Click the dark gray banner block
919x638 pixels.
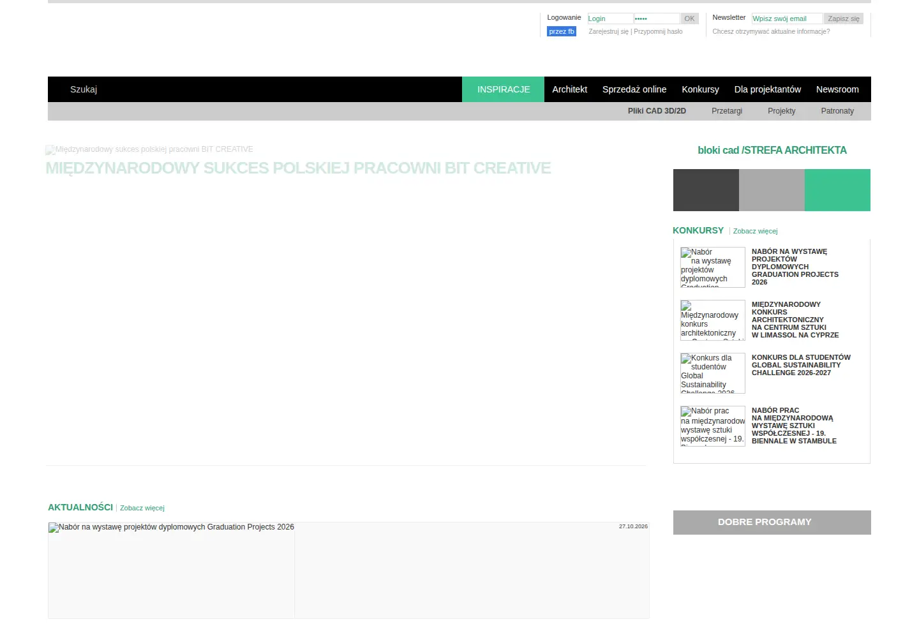coord(706,190)
